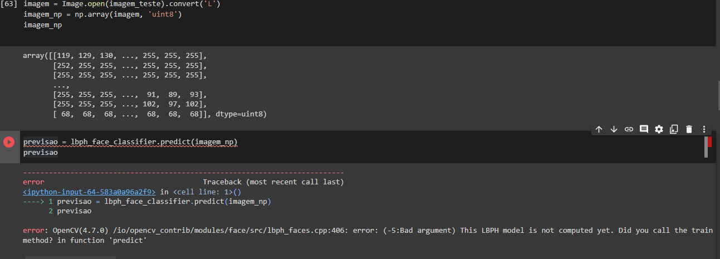Click the OpenCV(4.7.0) LBPH error message

coord(368,236)
